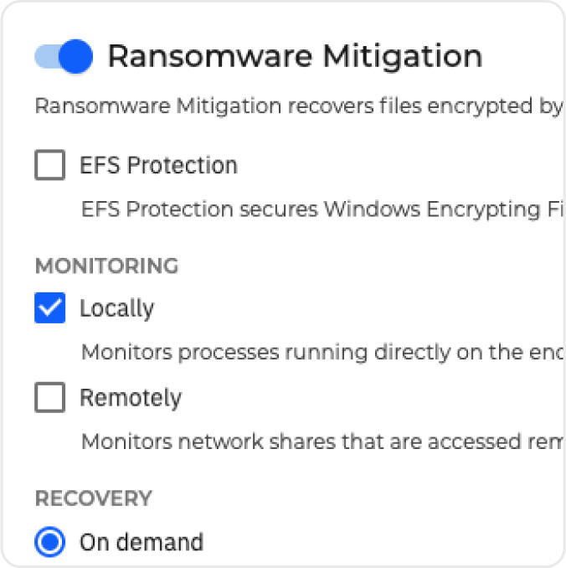The image size is (566, 568).
Task: Click the Remotely label text
Action: 130,397
